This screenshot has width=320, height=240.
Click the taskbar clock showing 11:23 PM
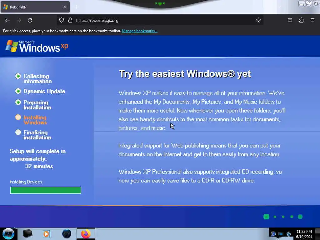pos(304,234)
